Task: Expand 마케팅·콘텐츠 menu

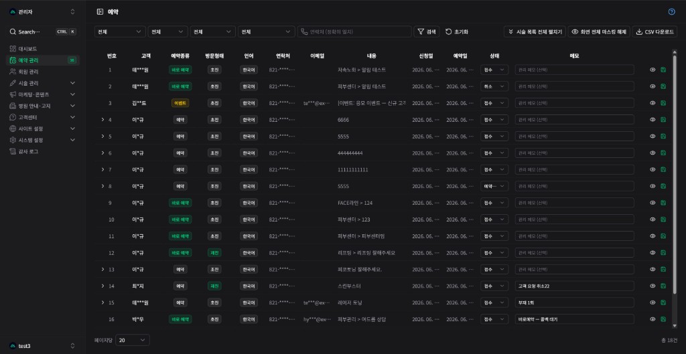Action: [42, 94]
